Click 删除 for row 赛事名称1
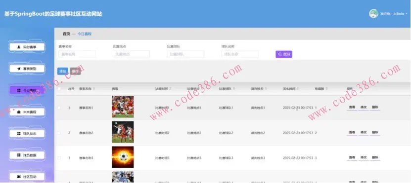Image resolution: width=411 pixels, height=183 pixels. pyautogui.click(x=375, y=107)
